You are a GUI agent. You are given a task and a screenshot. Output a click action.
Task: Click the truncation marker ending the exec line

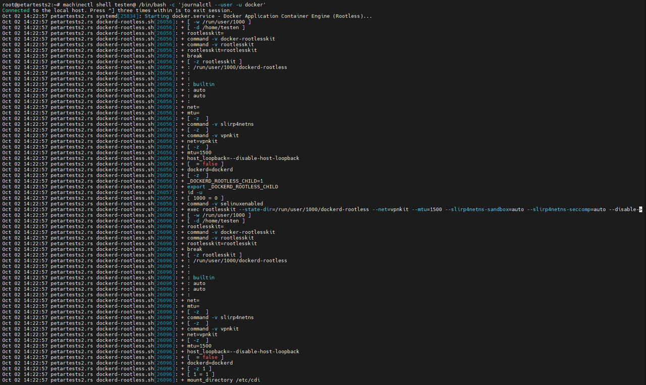(640, 209)
